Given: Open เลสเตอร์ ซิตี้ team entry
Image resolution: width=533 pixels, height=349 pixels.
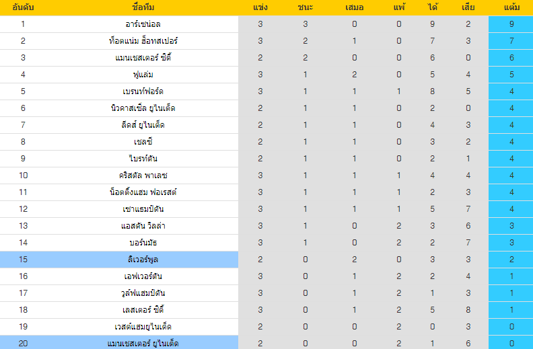Looking at the screenshot, I should coord(143,310).
